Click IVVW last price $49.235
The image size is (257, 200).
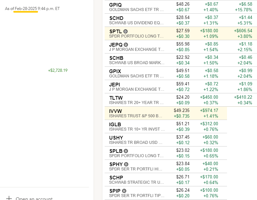click(182, 110)
